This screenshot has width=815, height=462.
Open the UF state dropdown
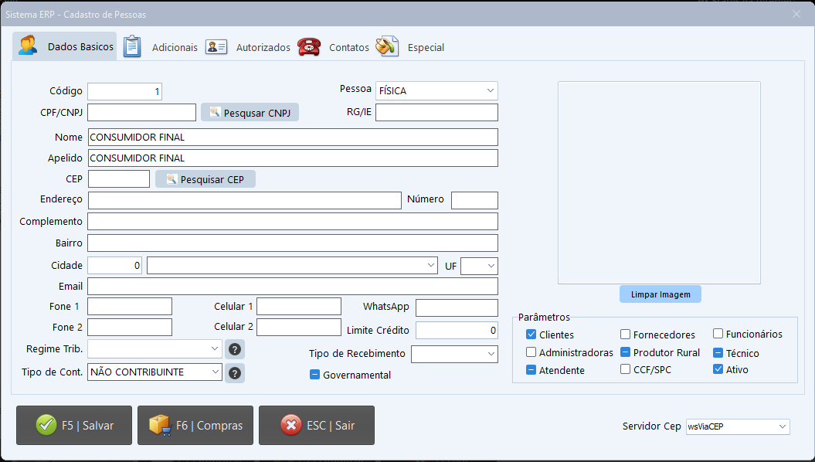479,266
